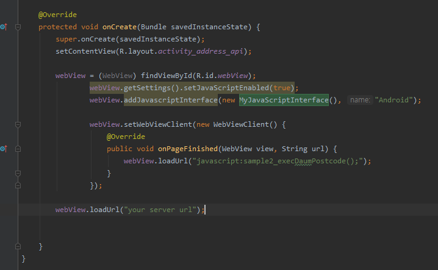This screenshot has height=270, width=438.
Task: Click "your server url" string literal
Action: point(160,210)
